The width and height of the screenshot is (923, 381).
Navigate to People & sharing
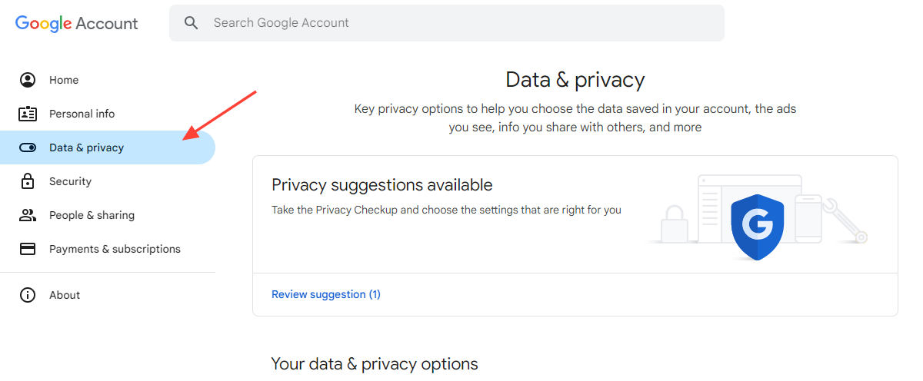click(x=92, y=215)
